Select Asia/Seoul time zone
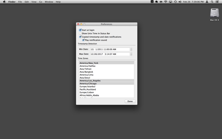 click(107, 78)
